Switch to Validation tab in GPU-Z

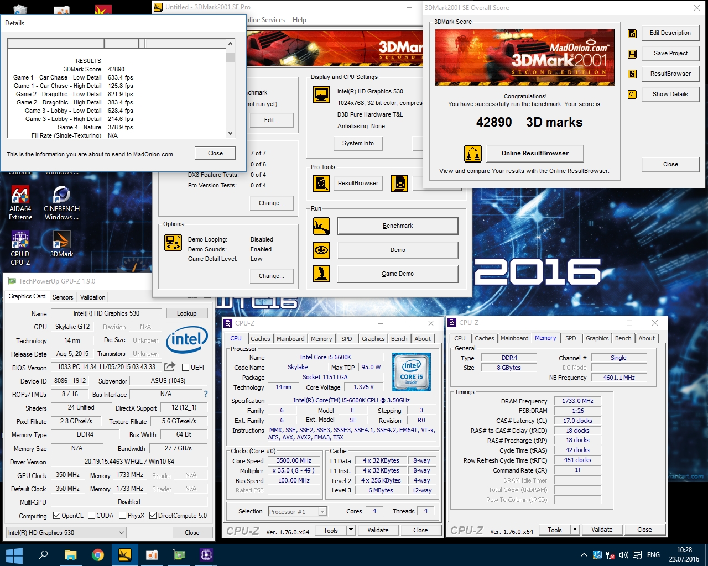click(92, 297)
